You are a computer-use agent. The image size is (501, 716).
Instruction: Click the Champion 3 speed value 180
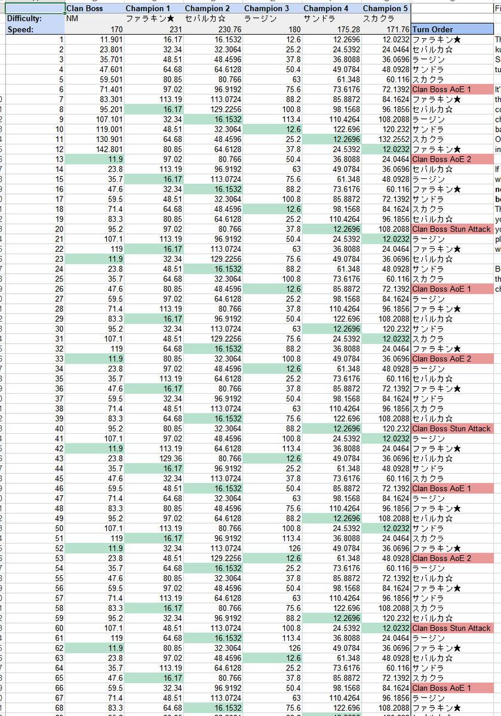[x=273, y=29]
